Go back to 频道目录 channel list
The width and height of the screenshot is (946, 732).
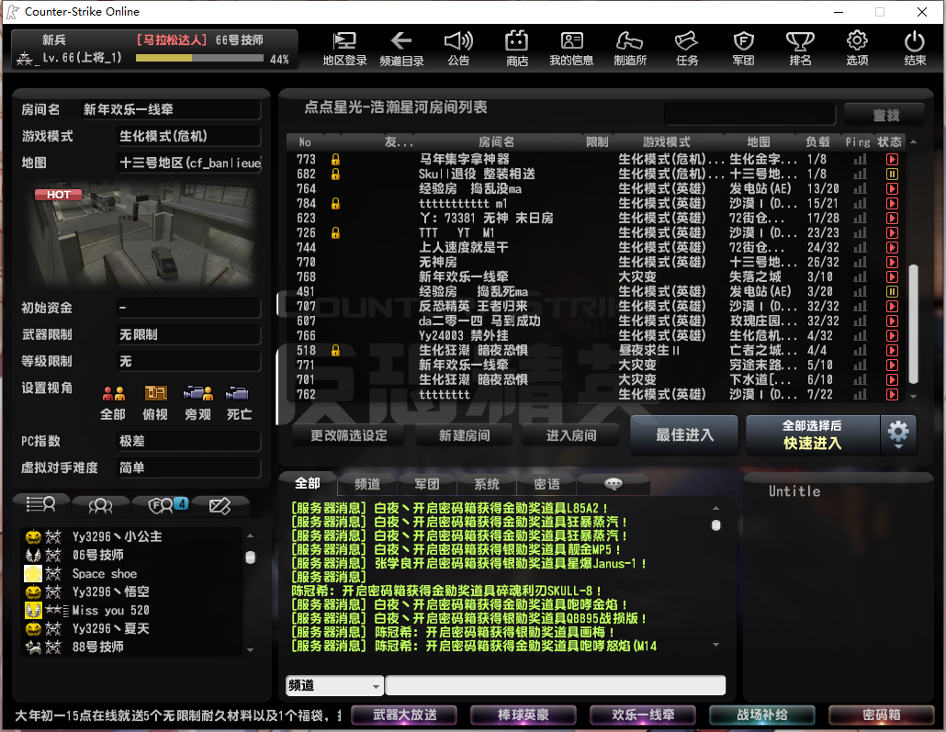[401, 49]
